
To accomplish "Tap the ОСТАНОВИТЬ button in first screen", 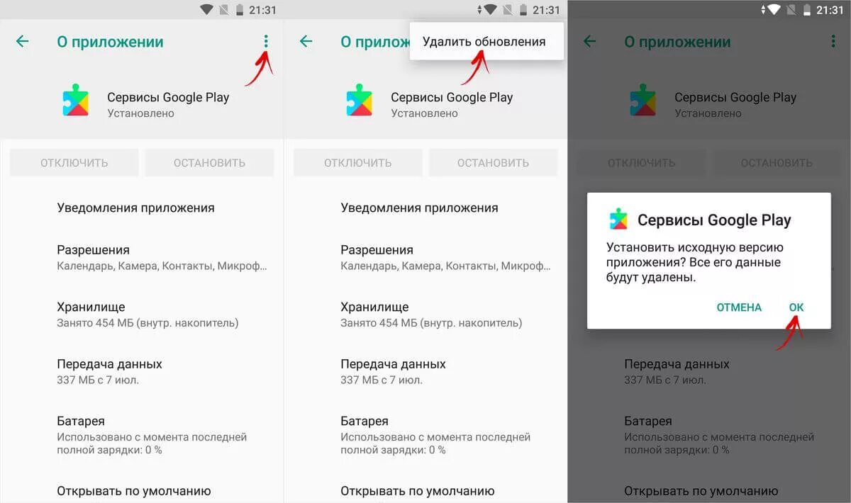I will pyautogui.click(x=209, y=163).
